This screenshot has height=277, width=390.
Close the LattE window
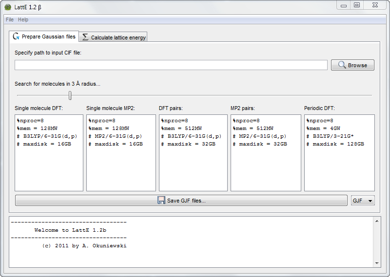pos(375,5)
